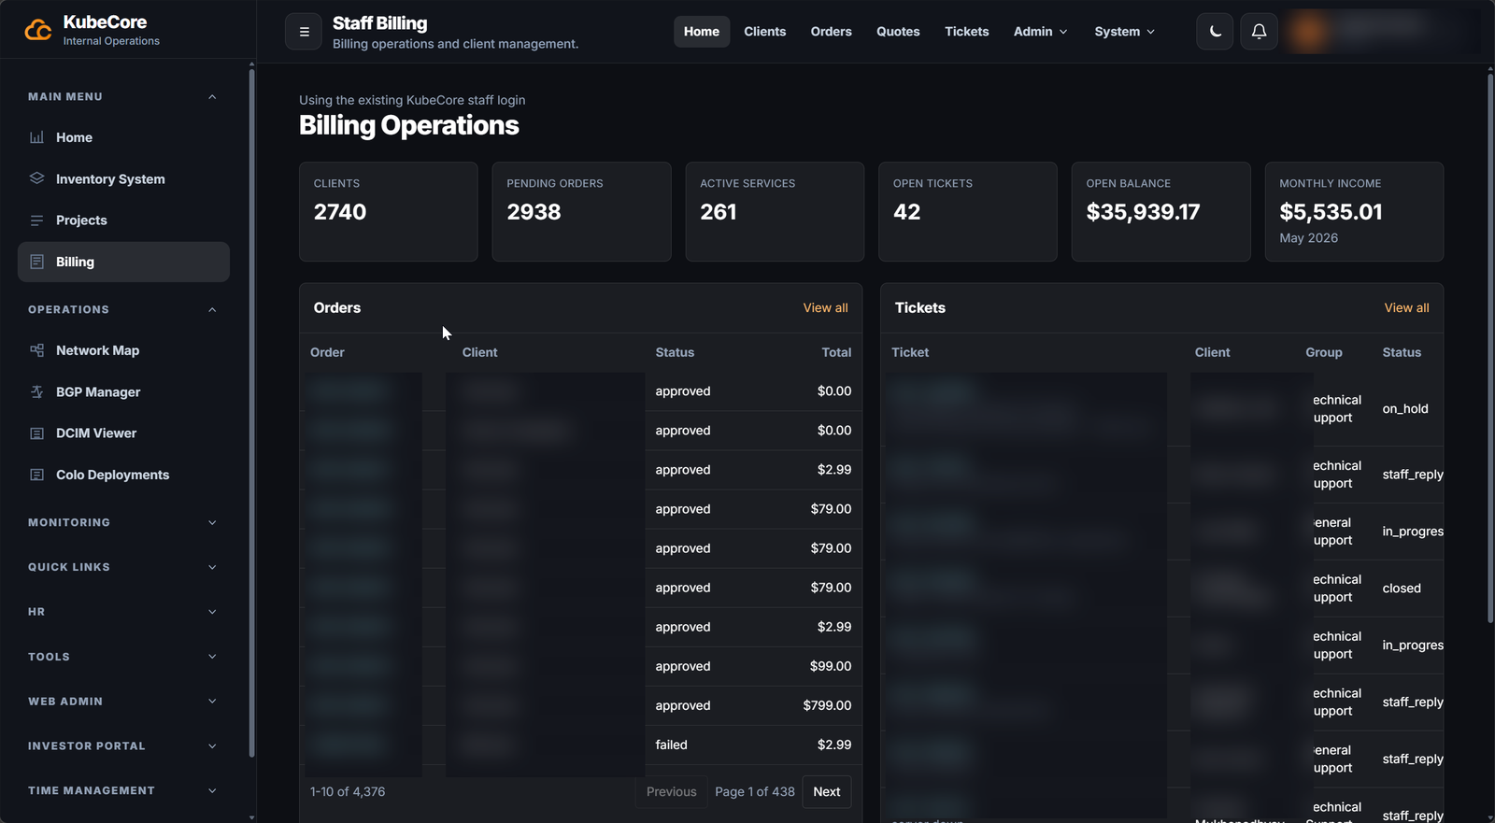
Task: Expand the HR section
Action: [x=212, y=612]
